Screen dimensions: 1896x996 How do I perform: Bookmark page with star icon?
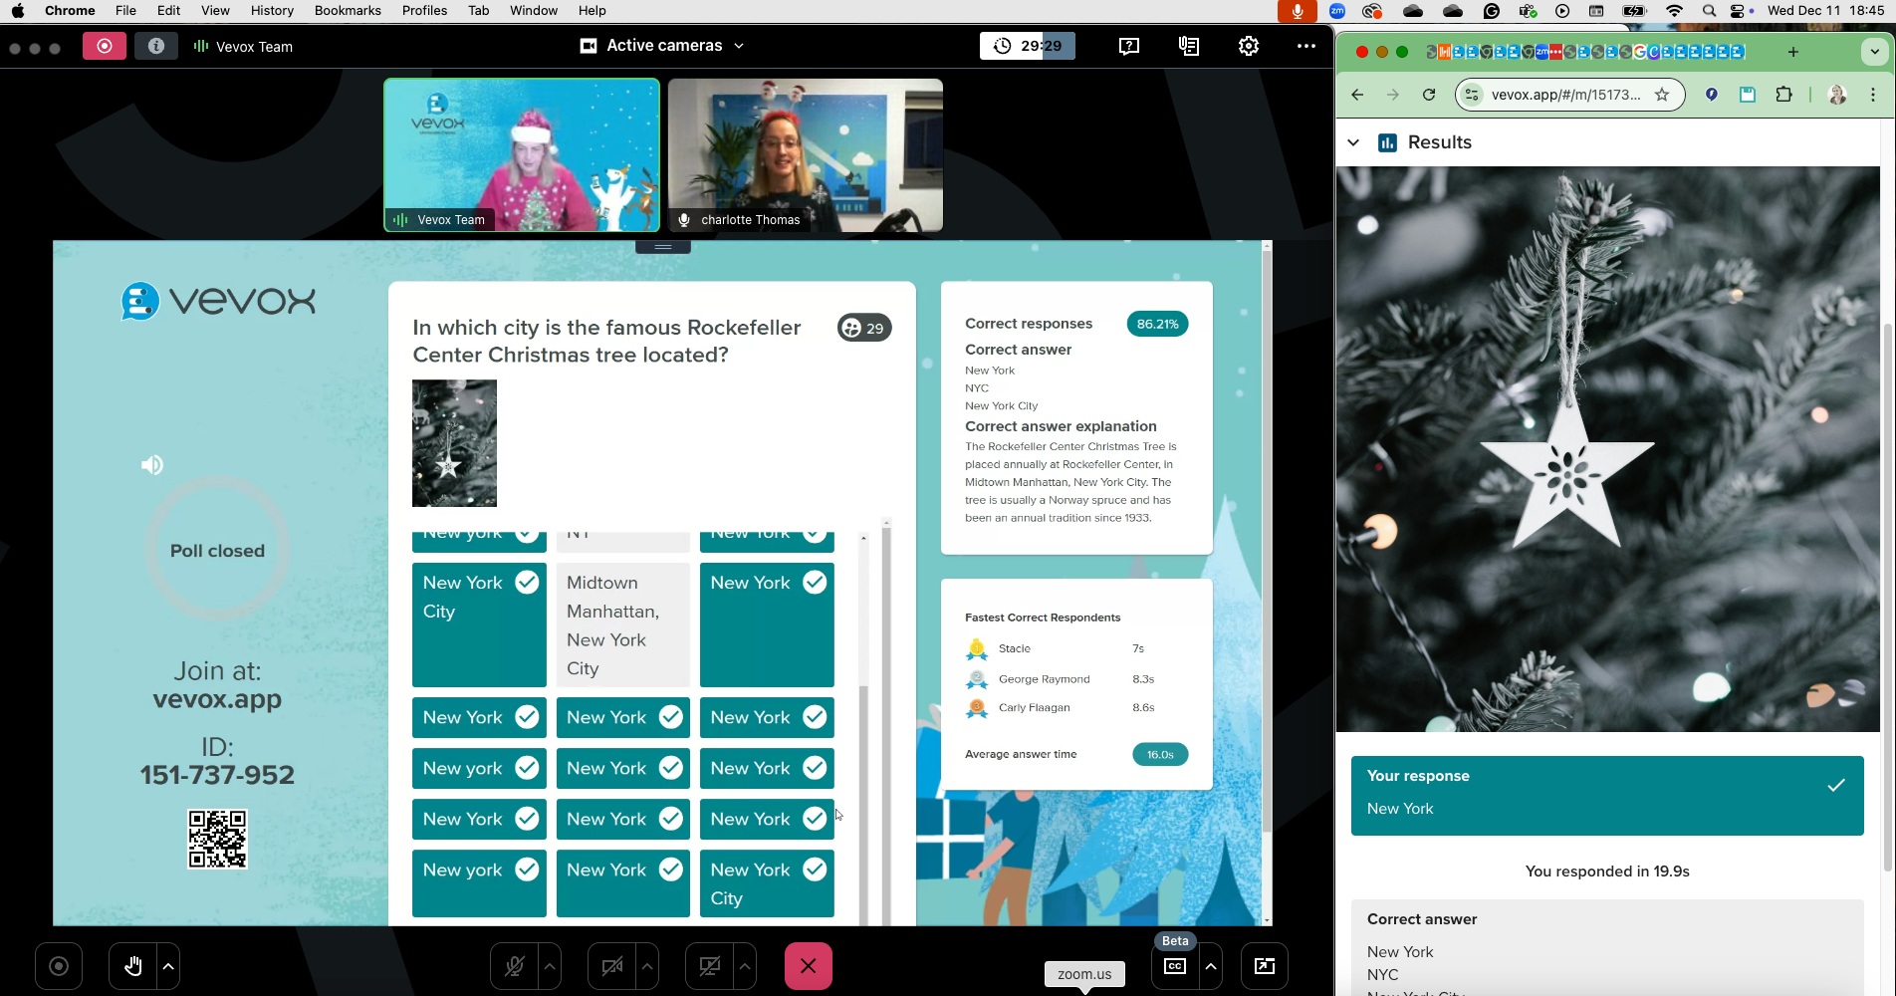(x=1662, y=95)
